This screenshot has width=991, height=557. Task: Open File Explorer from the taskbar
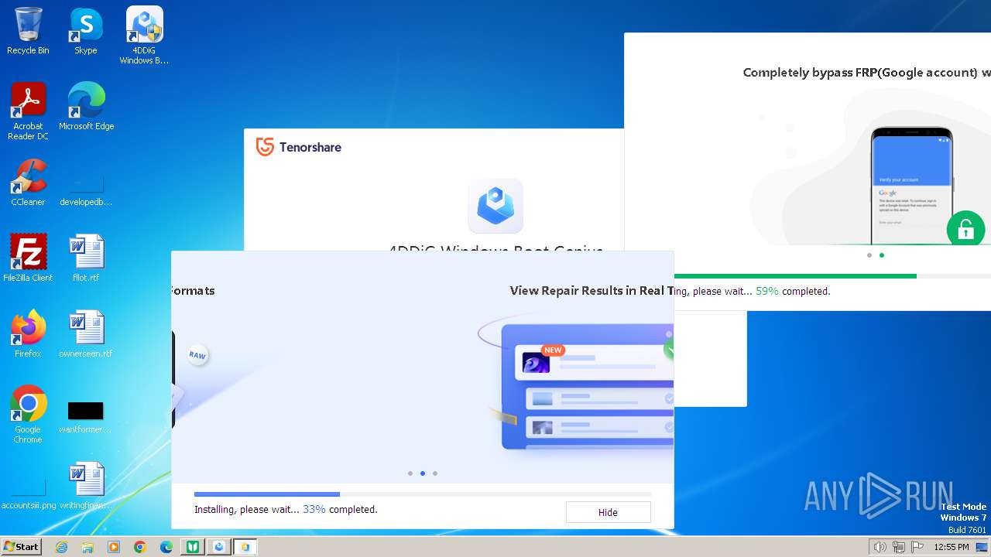point(87,547)
